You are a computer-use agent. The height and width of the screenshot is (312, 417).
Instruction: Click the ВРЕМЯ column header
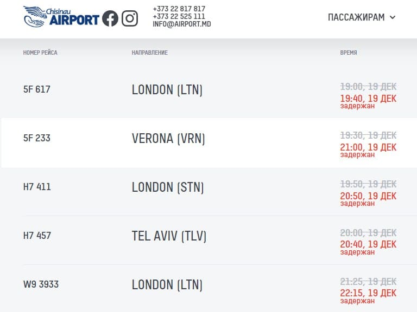(x=349, y=53)
